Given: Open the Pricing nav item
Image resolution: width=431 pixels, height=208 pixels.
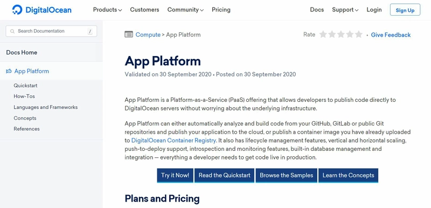Looking at the screenshot, I should [221, 10].
